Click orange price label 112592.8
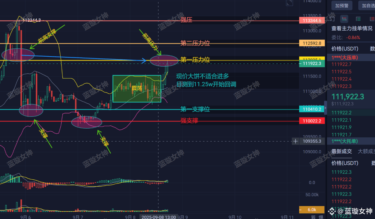 (312, 43)
